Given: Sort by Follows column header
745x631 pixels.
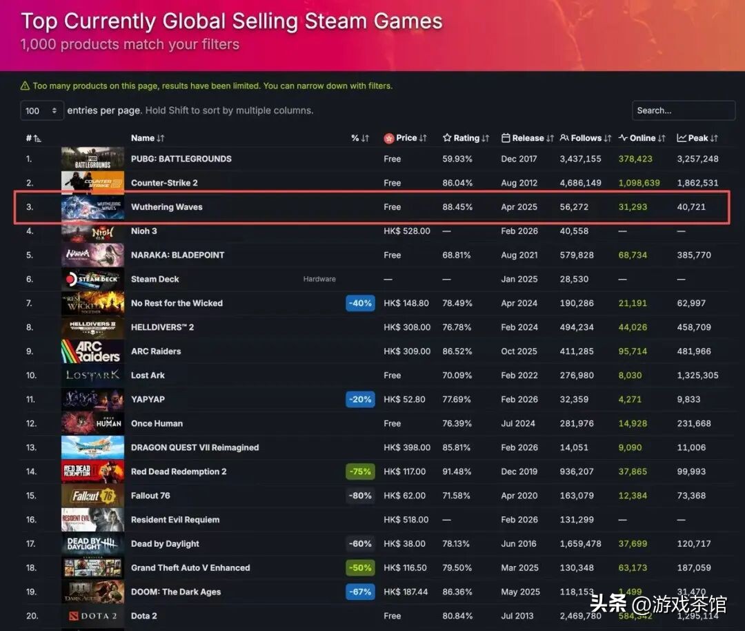Looking at the screenshot, I should pyautogui.click(x=586, y=138).
